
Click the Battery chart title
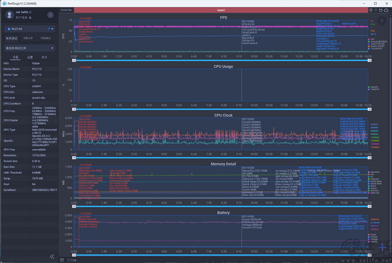tap(223, 212)
